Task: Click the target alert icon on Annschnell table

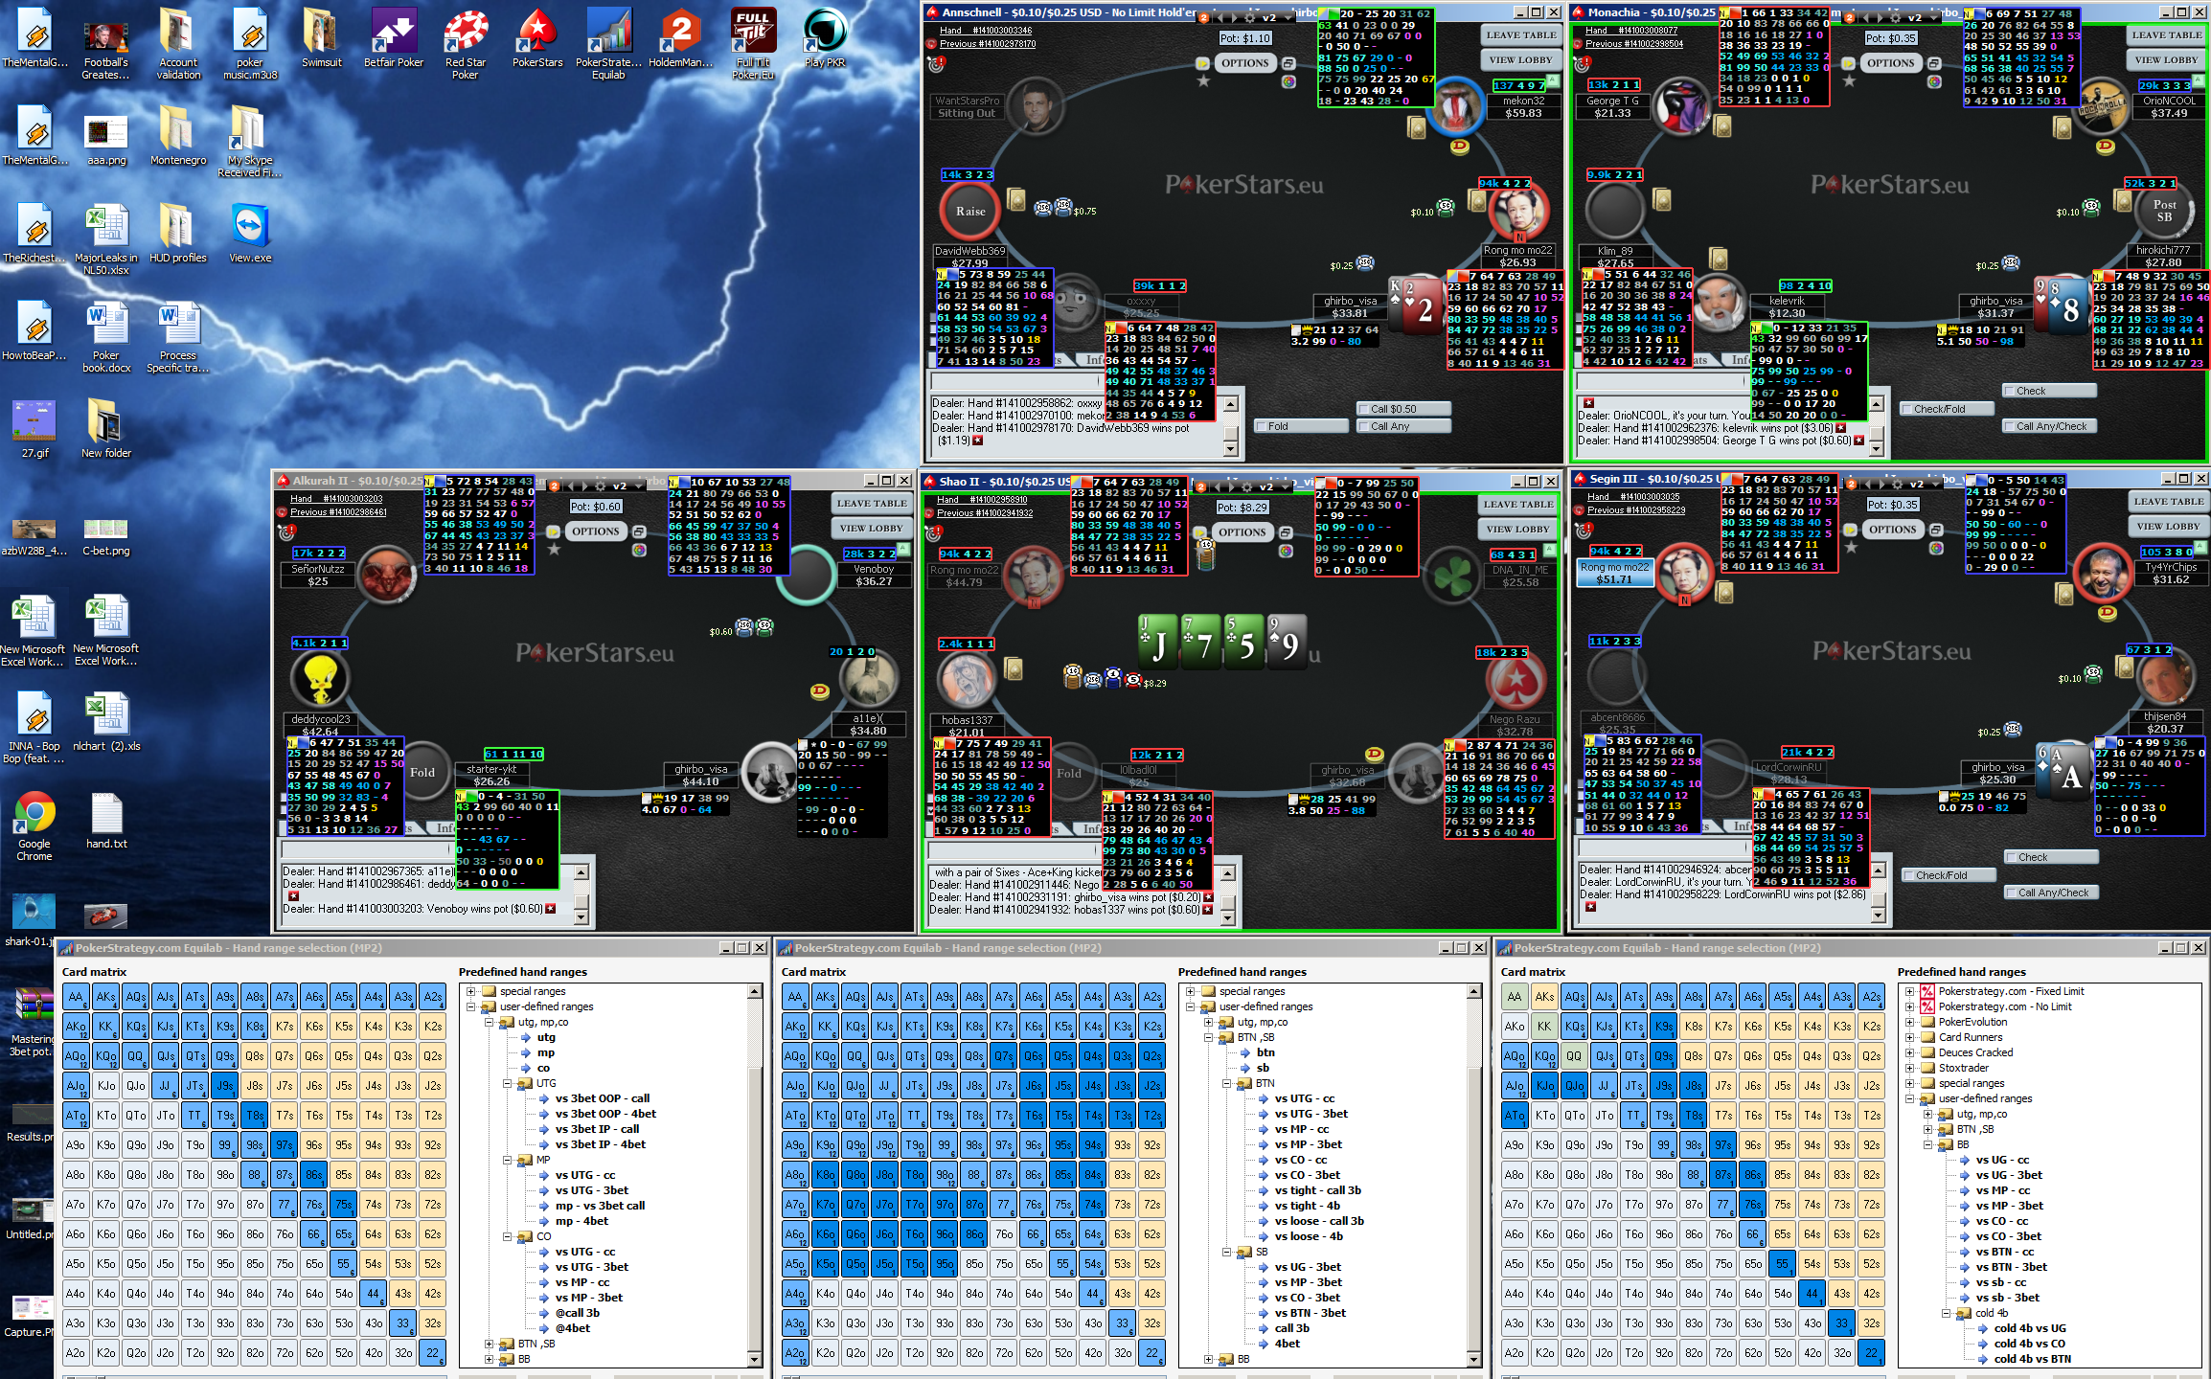Action: pyautogui.click(x=937, y=63)
